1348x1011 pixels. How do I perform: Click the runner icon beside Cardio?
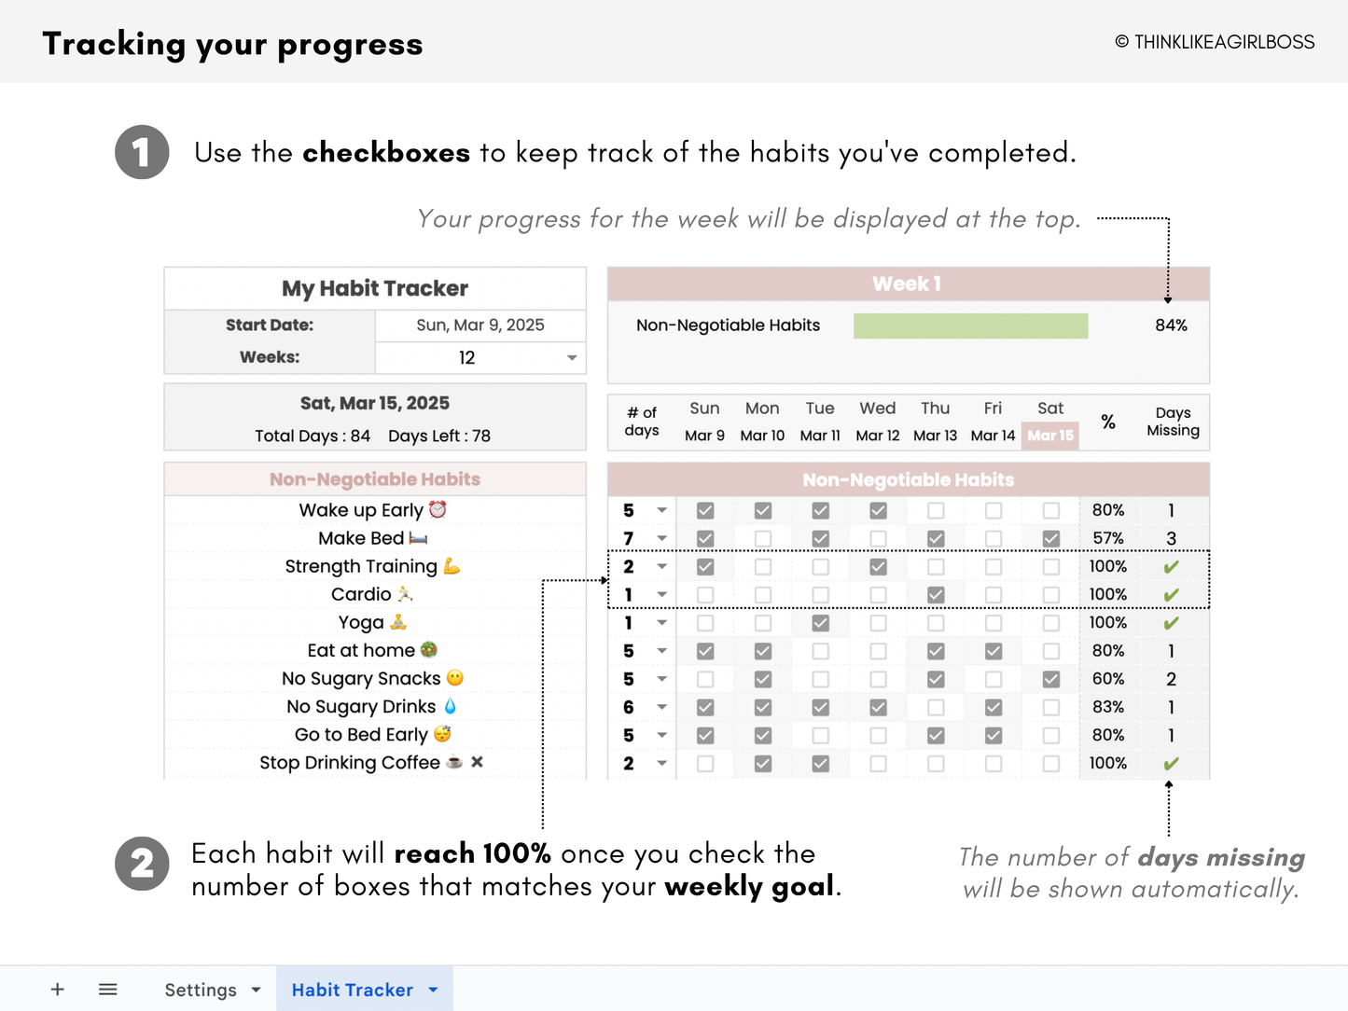[405, 593]
